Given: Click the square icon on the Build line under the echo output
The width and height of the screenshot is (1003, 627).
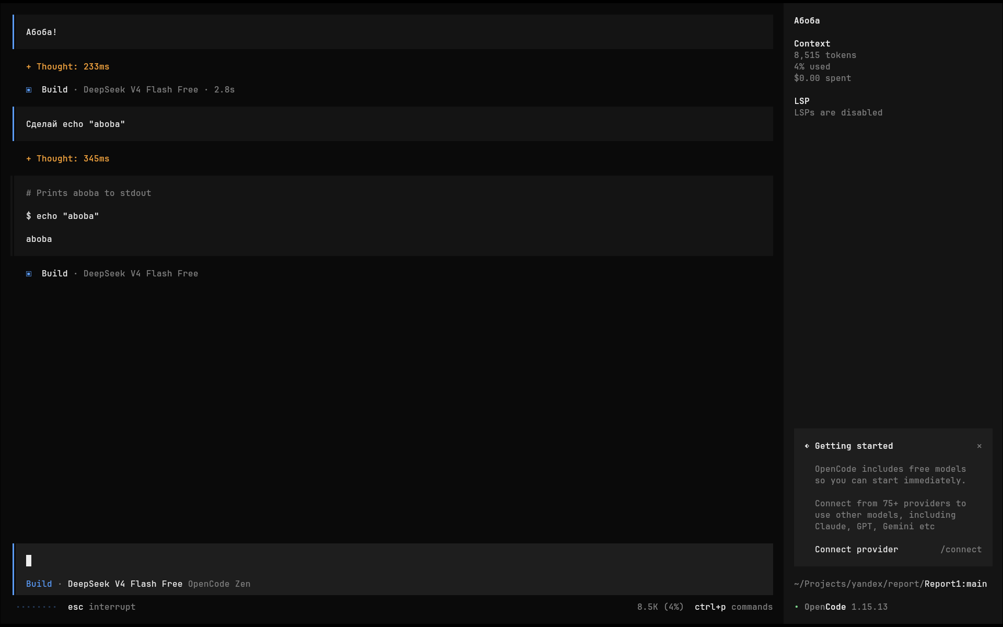Looking at the screenshot, I should click(x=29, y=274).
